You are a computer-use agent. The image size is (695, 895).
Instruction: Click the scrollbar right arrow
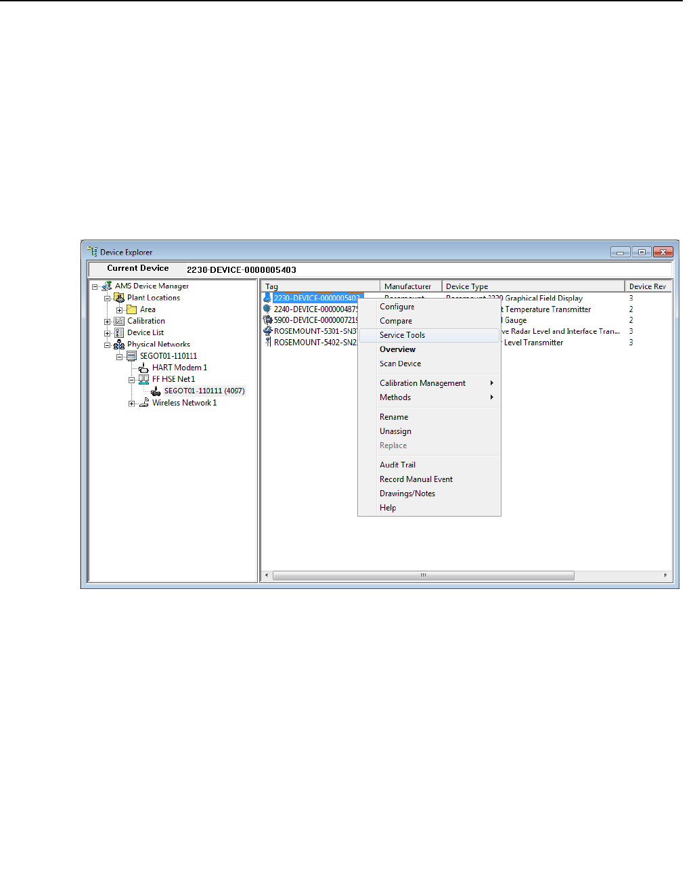click(666, 575)
